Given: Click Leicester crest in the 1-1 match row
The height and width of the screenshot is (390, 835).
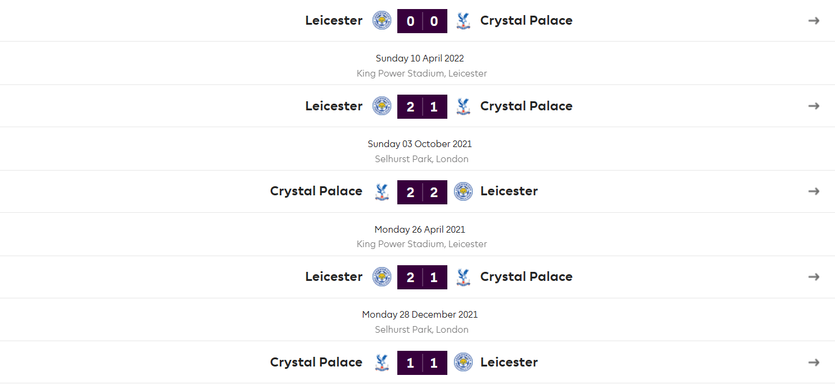Looking at the screenshot, I should point(463,362).
